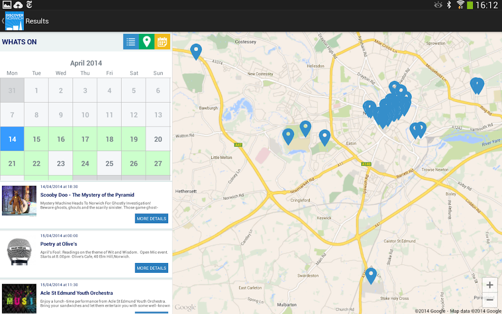502x314 pixels.
Task: Tap the map pin left of Eaton
Action: (x=325, y=138)
